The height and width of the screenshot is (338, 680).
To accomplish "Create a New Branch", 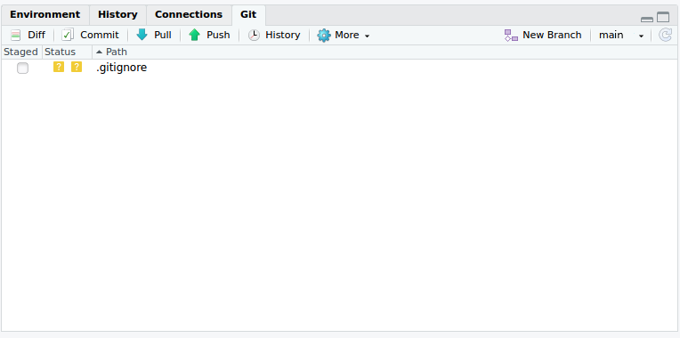I will (x=543, y=35).
